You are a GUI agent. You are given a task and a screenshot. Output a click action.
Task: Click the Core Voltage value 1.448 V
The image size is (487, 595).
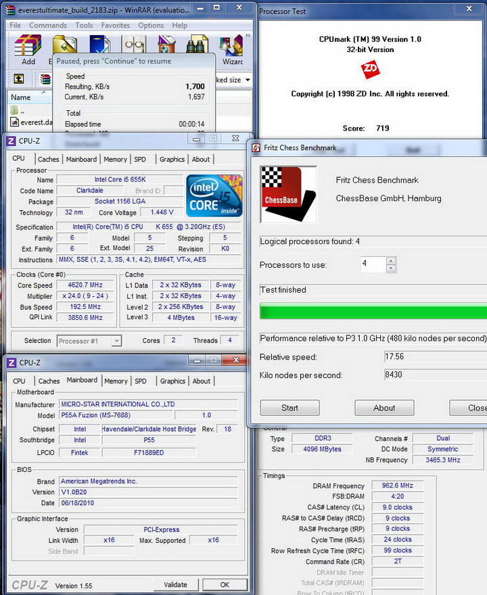(x=162, y=212)
